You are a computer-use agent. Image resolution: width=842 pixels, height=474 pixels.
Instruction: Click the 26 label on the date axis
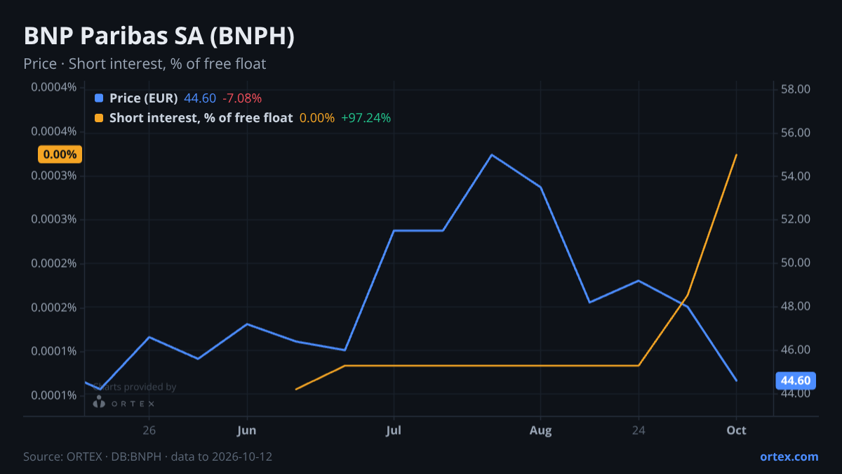149,430
